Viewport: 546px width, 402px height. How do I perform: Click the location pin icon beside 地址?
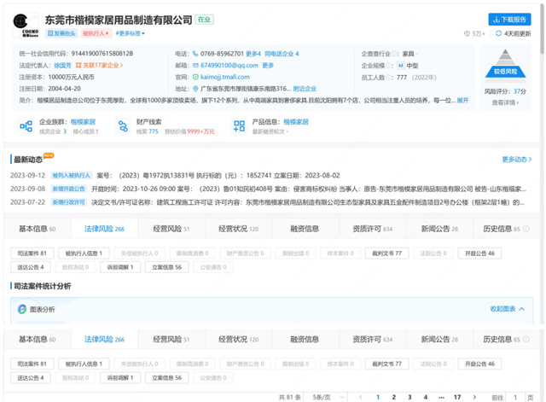(195, 89)
